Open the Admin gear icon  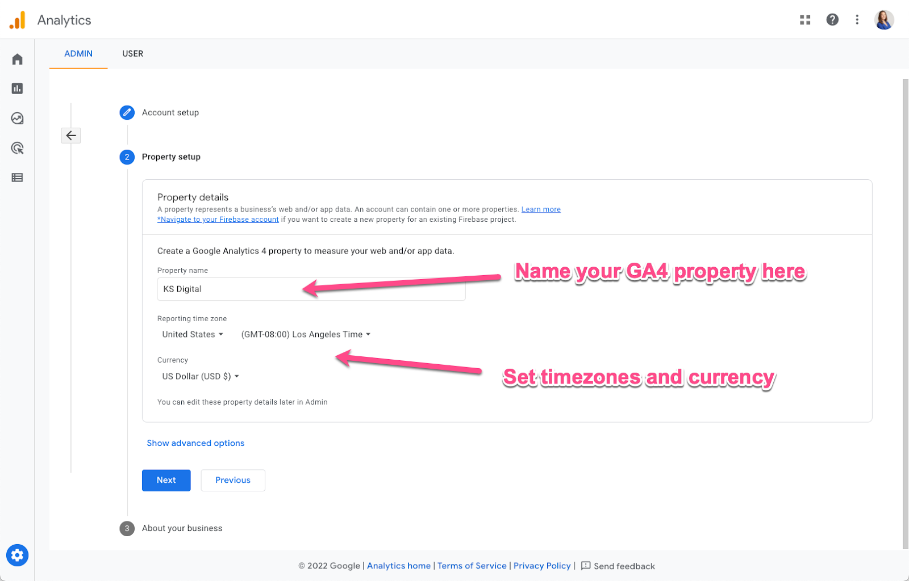point(18,555)
